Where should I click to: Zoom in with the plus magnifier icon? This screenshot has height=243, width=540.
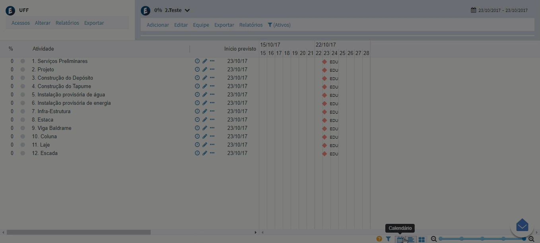tap(531, 239)
